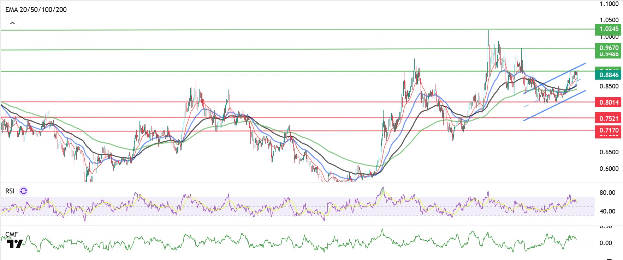
Task: Open the TradingView logo link
Action: (x=15, y=243)
